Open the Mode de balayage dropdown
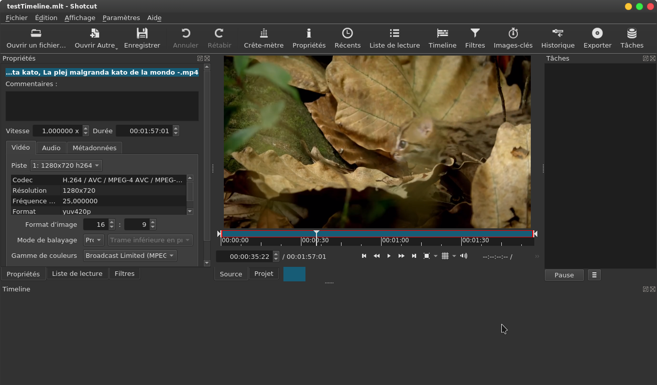 [x=94, y=240]
